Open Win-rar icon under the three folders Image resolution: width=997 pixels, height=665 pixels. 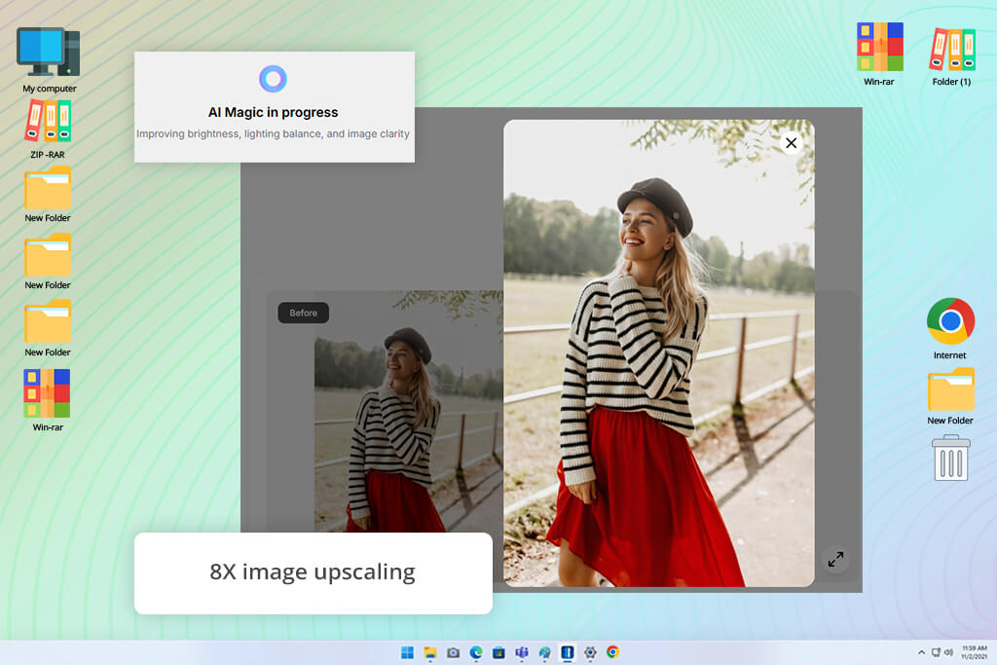pos(48,400)
